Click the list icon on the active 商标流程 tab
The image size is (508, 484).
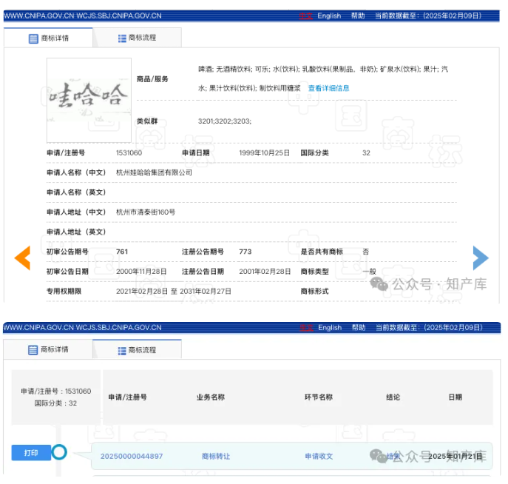tap(122, 349)
